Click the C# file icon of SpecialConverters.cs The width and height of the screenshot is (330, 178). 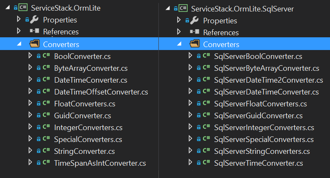click(46, 139)
